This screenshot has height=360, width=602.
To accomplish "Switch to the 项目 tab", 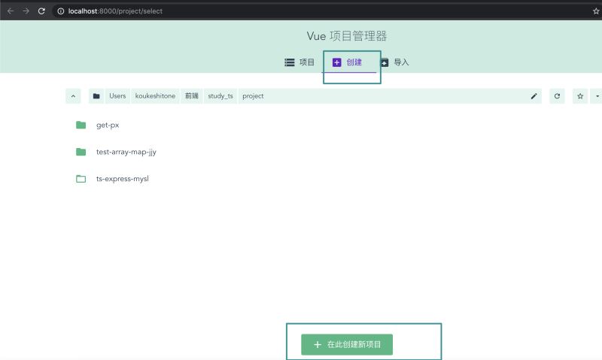I will 299,62.
